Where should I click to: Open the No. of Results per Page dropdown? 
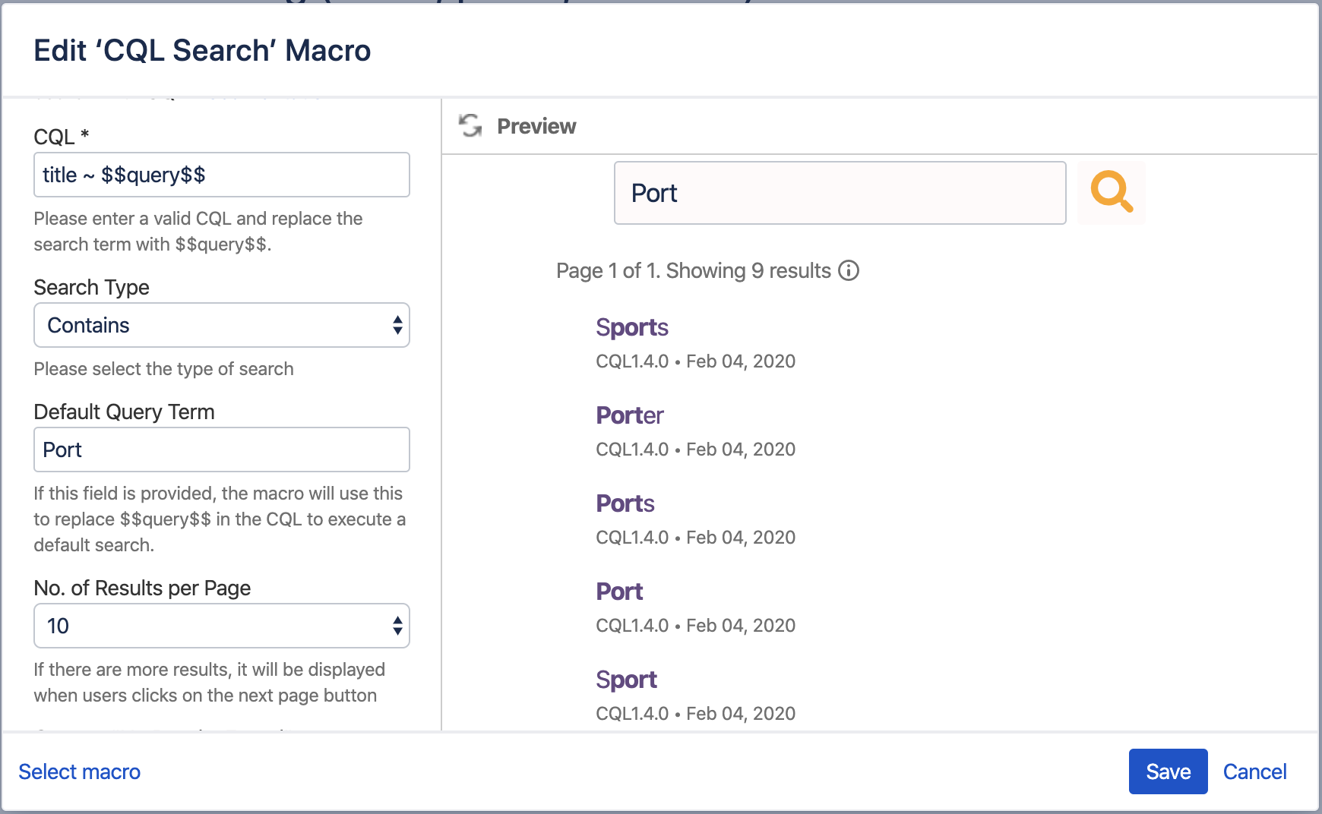click(x=221, y=626)
